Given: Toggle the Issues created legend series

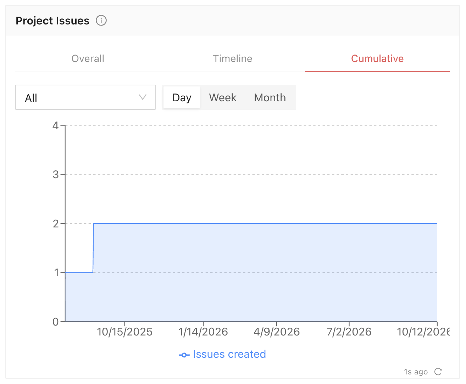Looking at the screenshot, I should (x=222, y=354).
